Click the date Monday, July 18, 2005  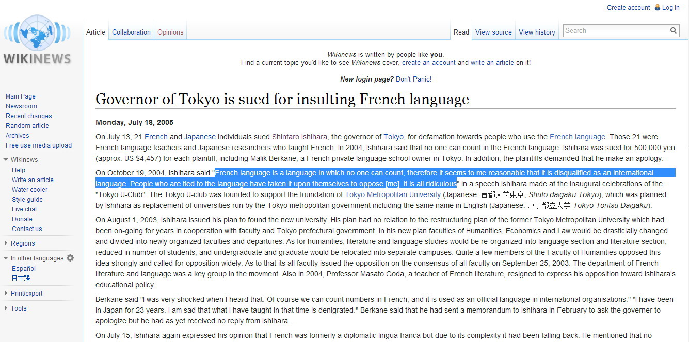click(134, 123)
